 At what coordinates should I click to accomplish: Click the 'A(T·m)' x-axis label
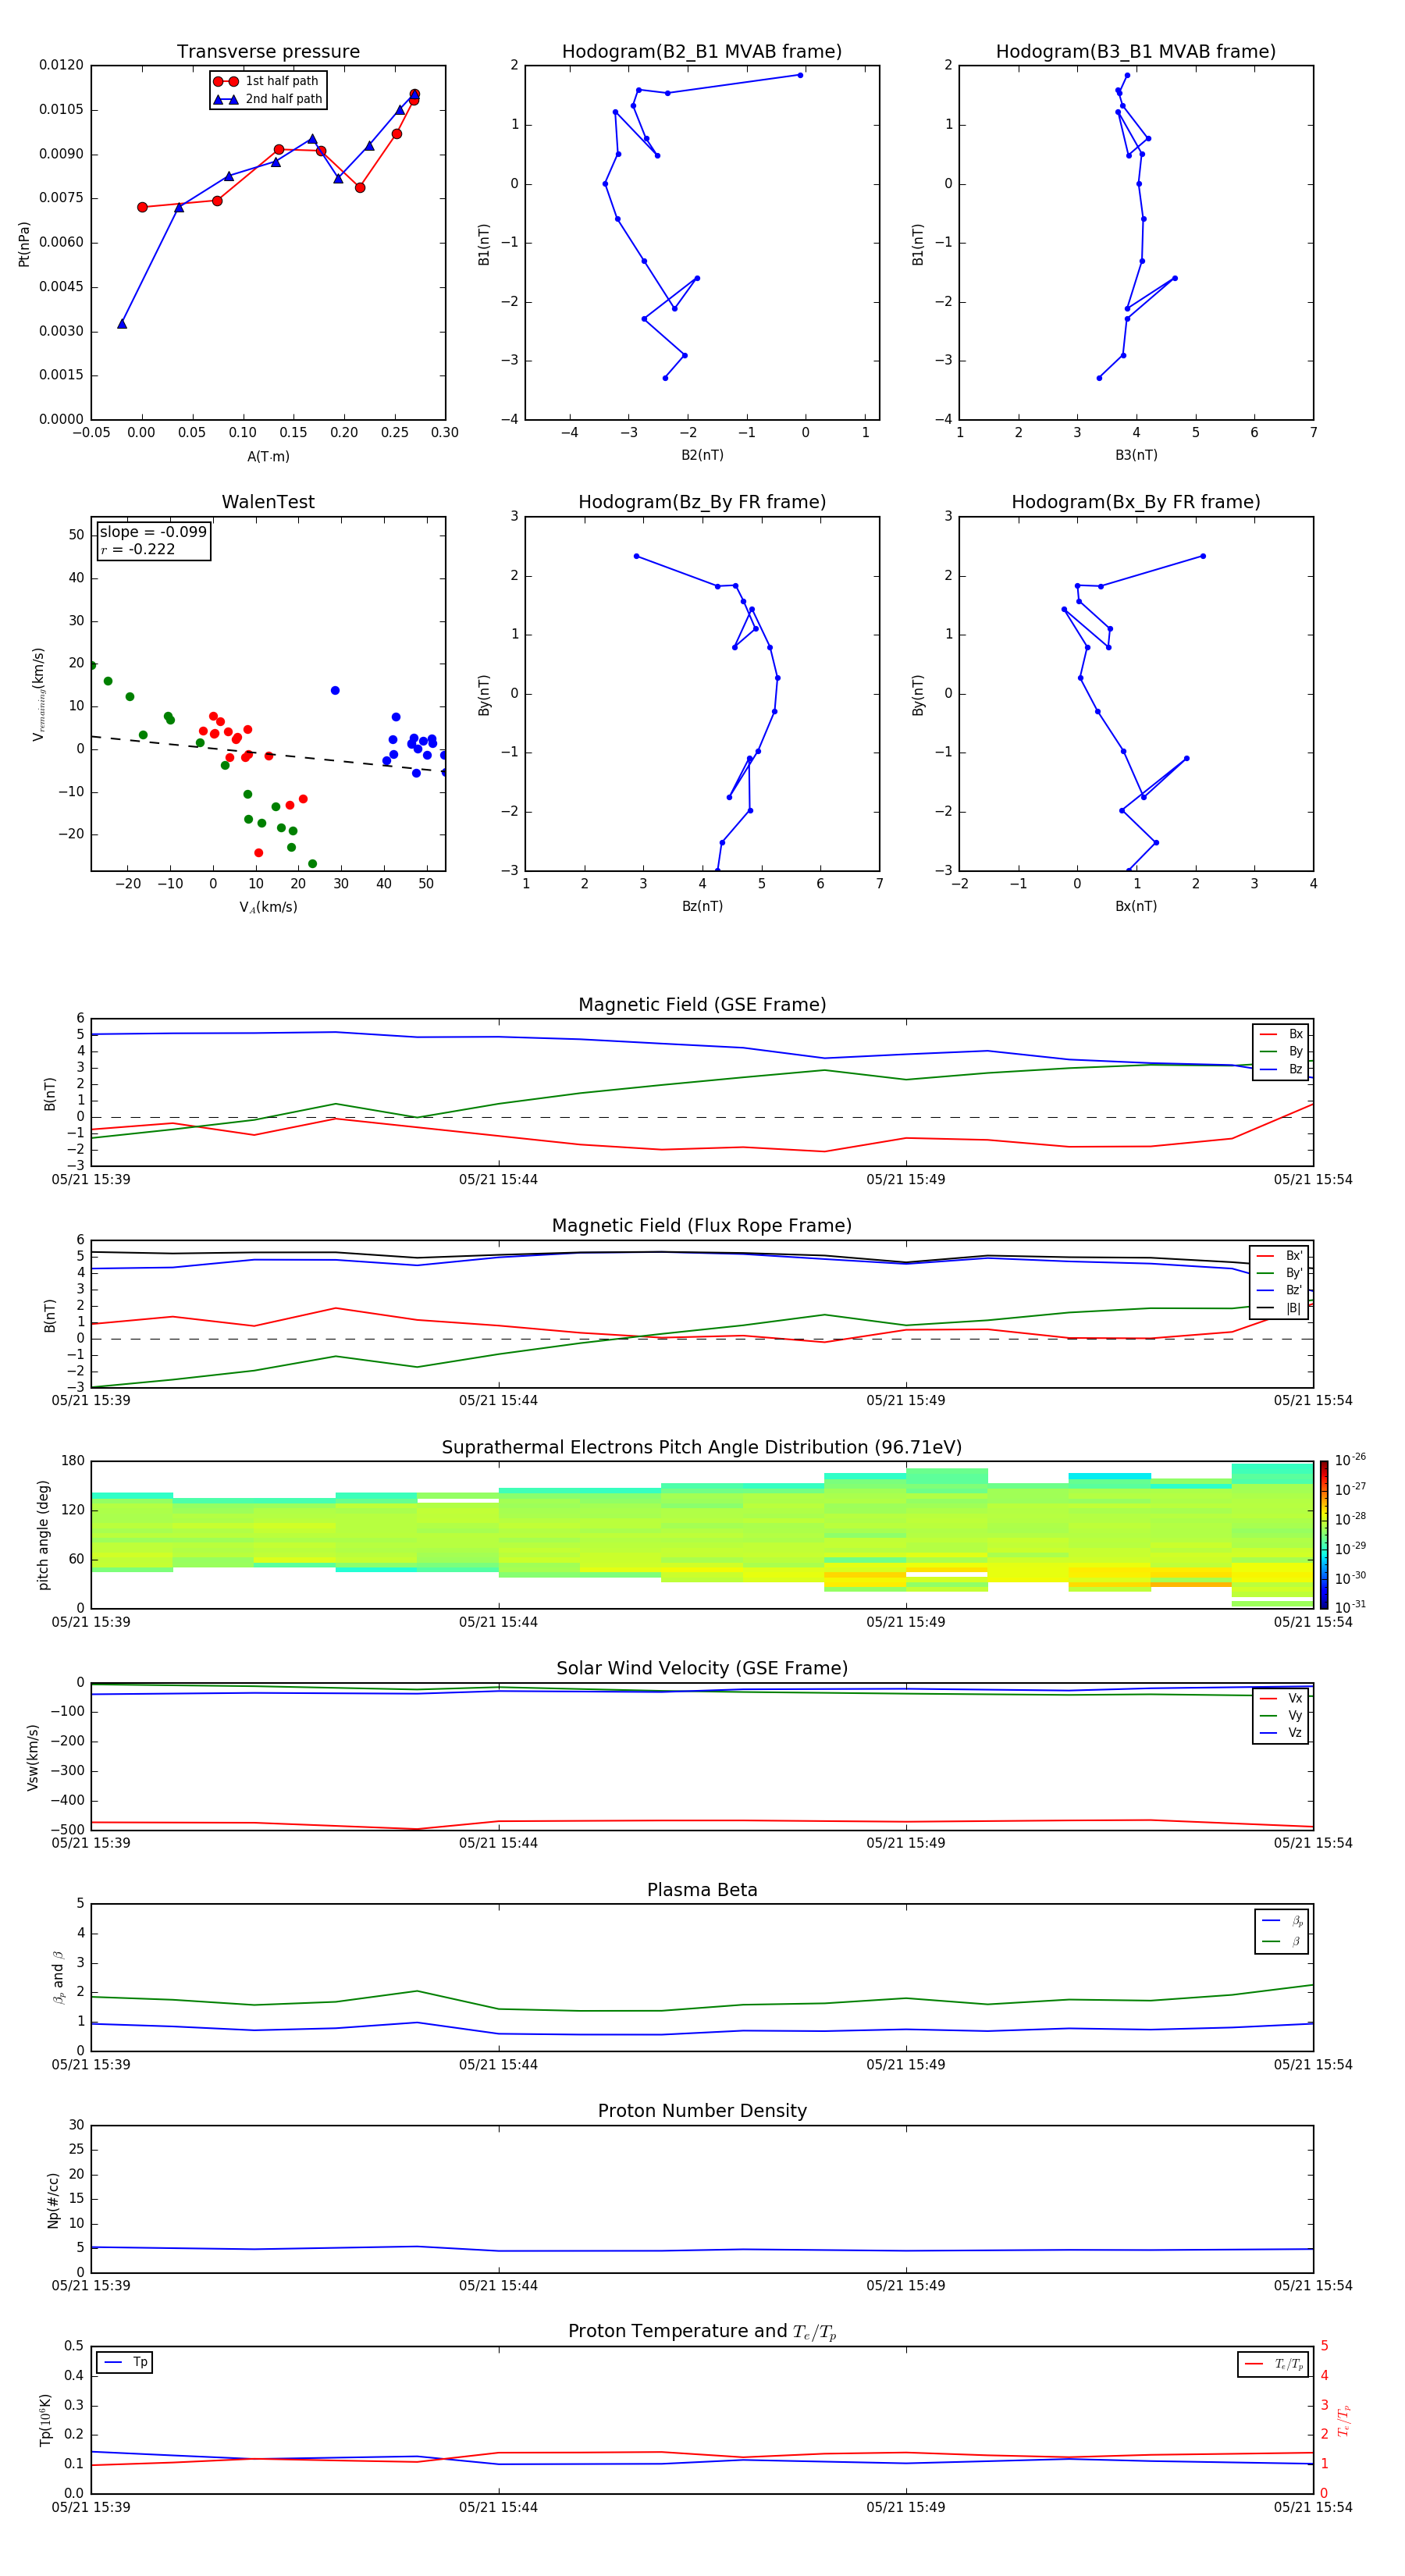tap(268, 456)
